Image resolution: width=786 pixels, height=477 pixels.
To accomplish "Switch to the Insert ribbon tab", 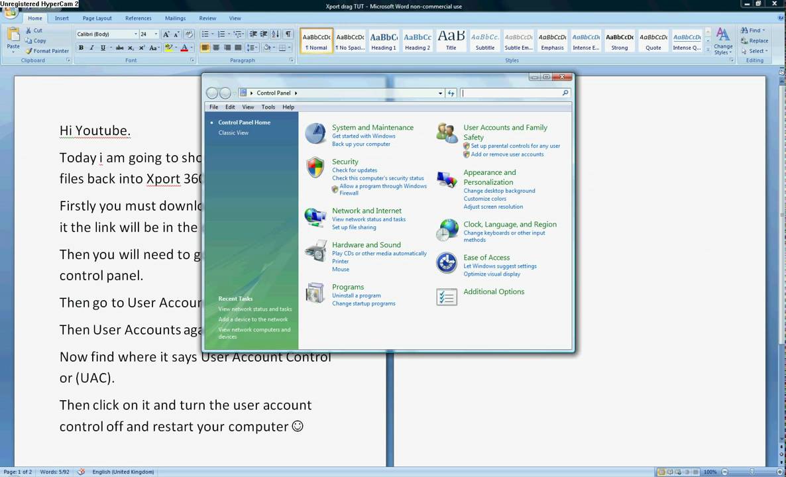I will pos(62,18).
